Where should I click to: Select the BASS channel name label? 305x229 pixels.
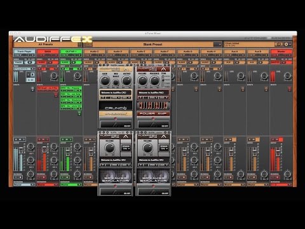pos(48,52)
